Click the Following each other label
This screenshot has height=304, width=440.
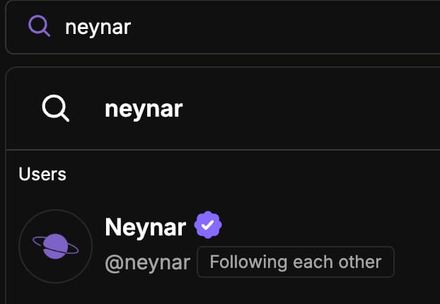point(295,262)
